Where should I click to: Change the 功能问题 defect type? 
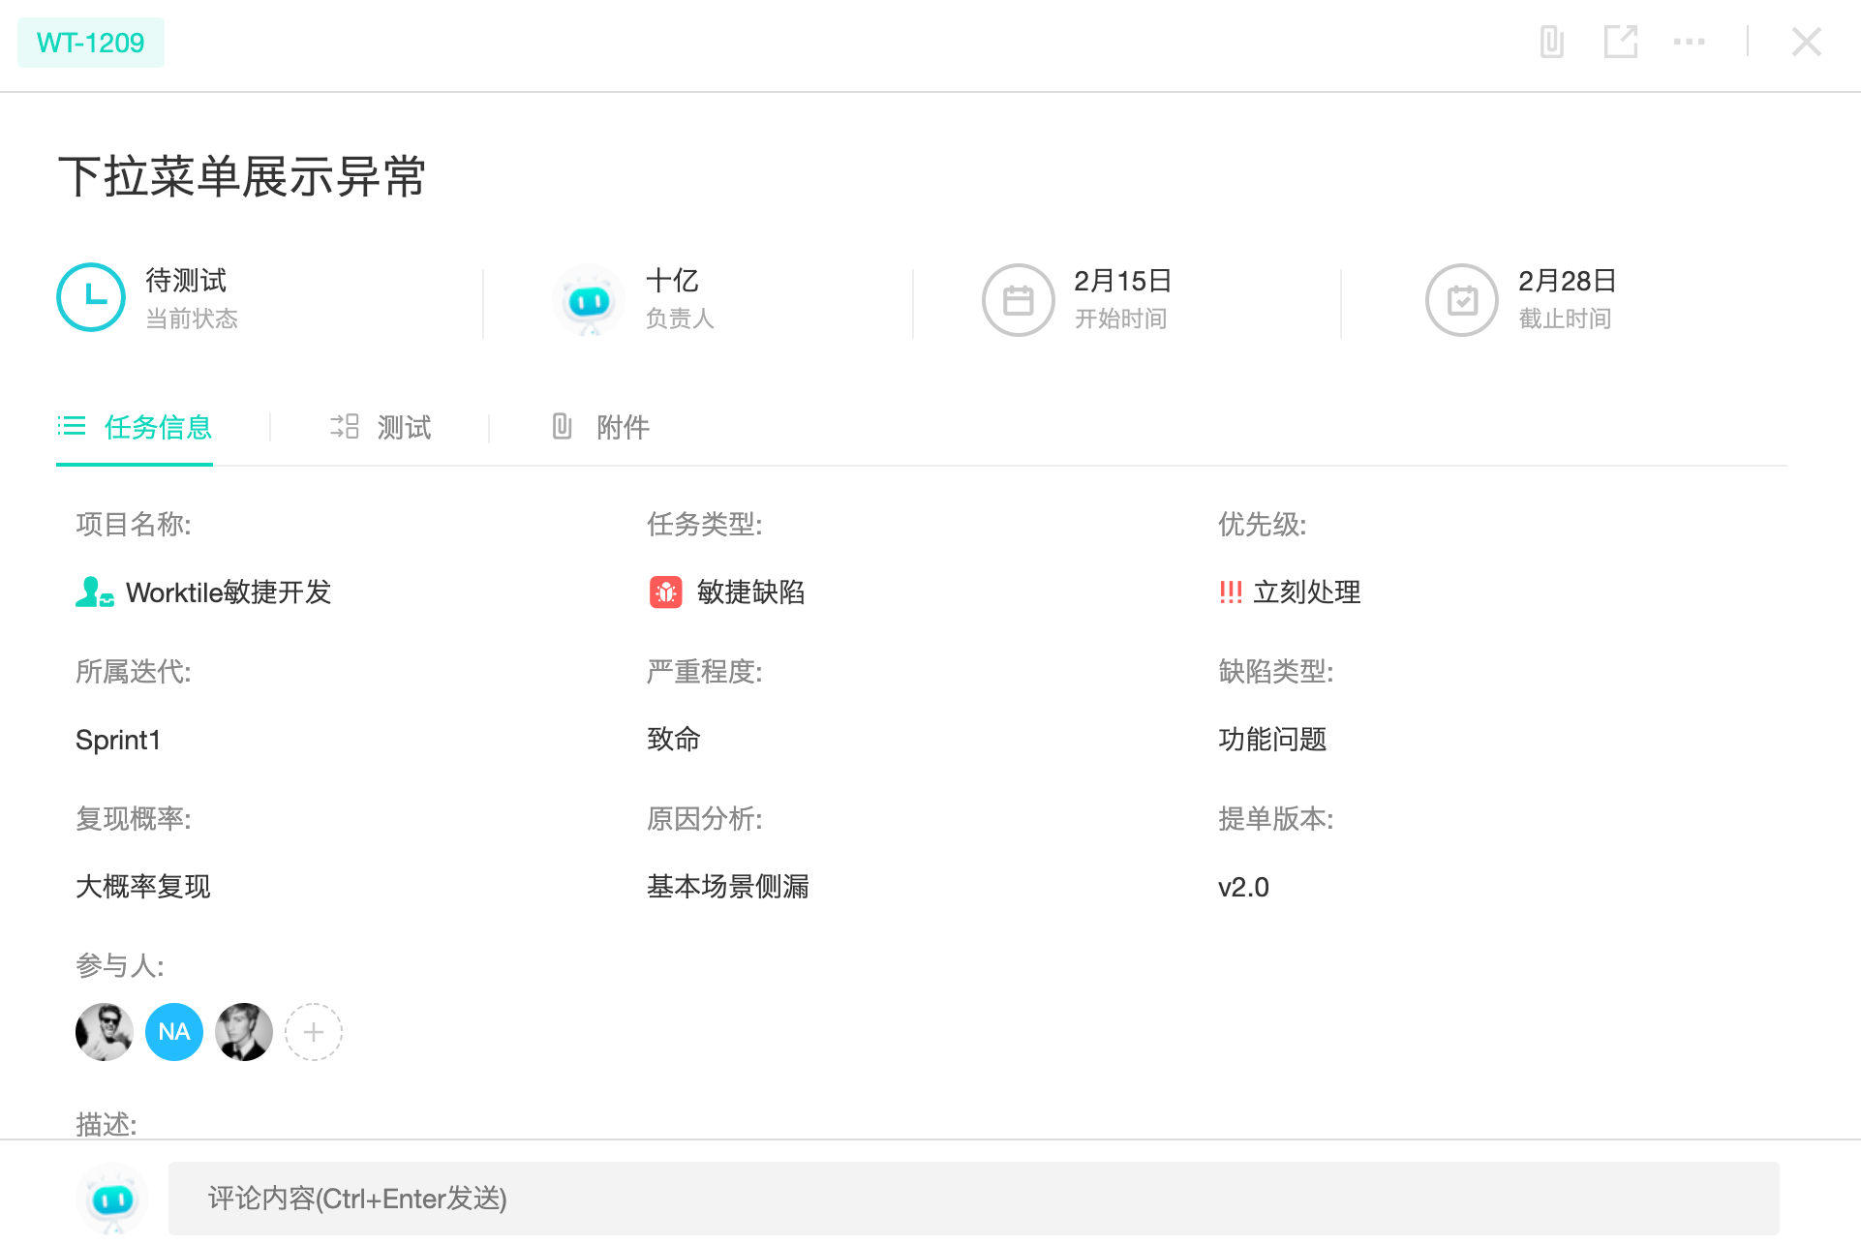tap(1272, 740)
